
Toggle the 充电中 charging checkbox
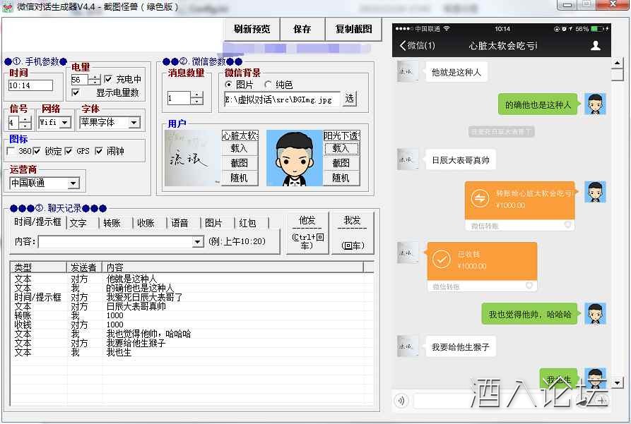point(109,80)
